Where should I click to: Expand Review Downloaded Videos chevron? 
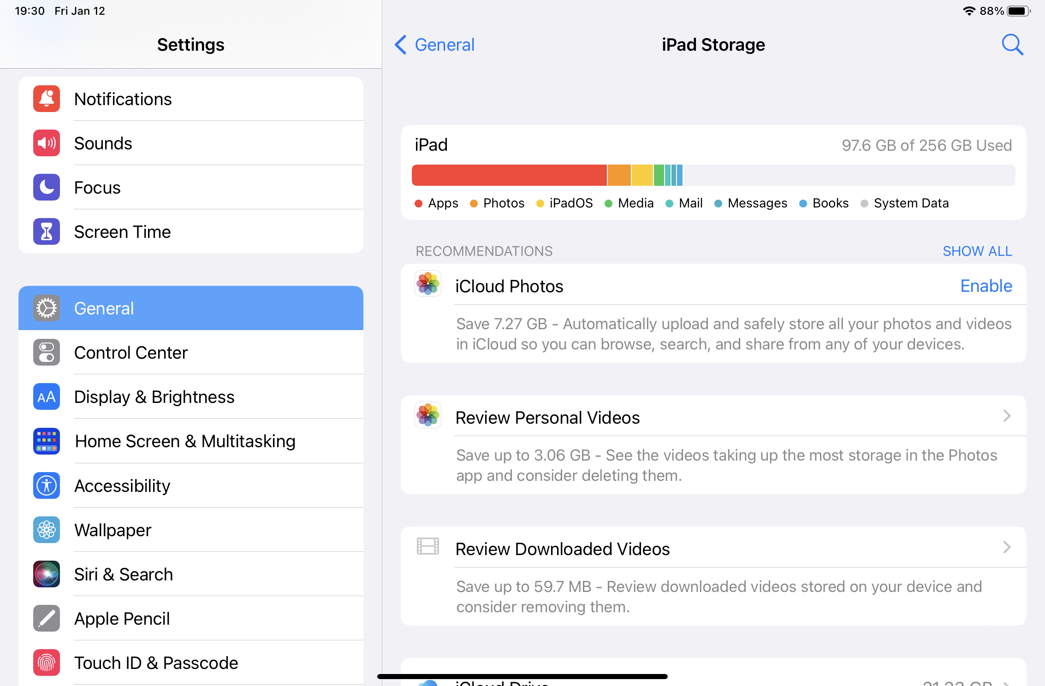pos(1007,547)
